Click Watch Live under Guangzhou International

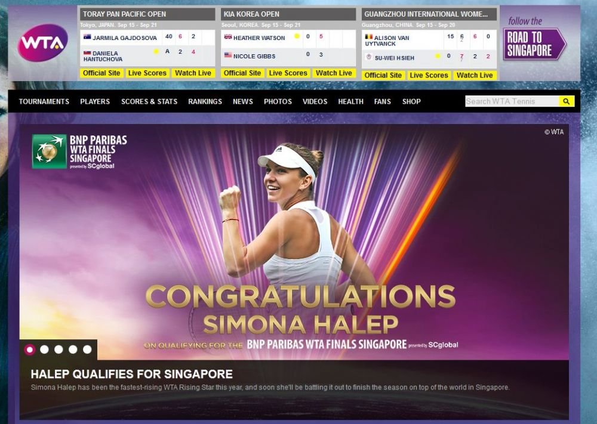point(475,75)
